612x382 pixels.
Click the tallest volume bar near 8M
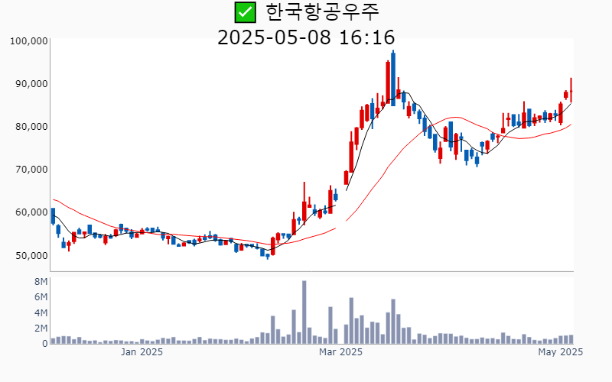pos(304,312)
